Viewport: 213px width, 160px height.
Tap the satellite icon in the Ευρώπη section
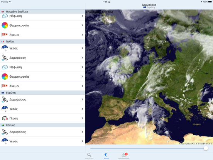[x=5, y=99]
